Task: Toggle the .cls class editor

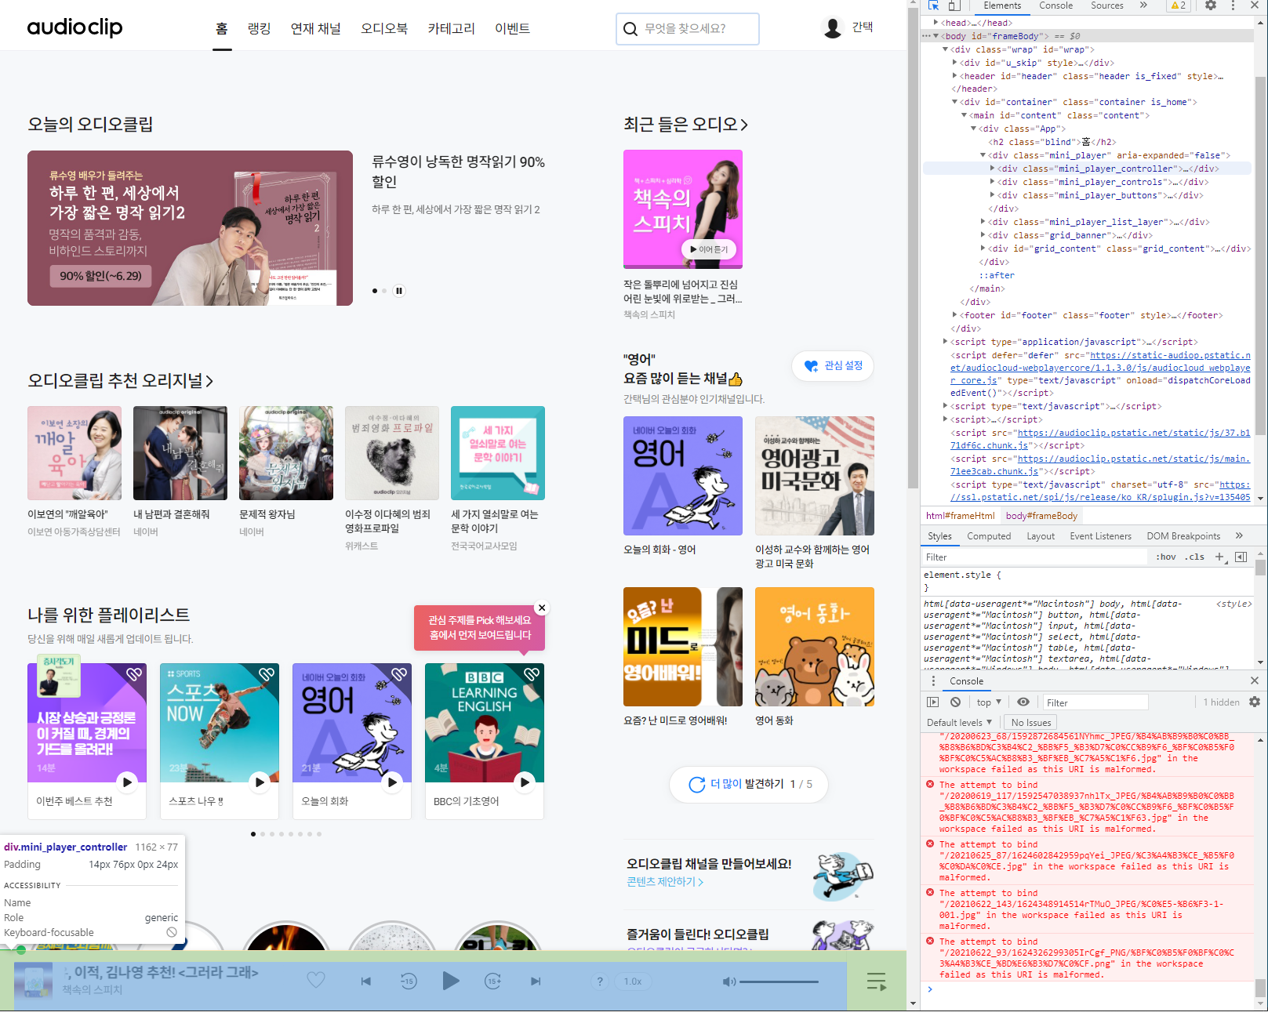Action: pyautogui.click(x=1195, y=557)
